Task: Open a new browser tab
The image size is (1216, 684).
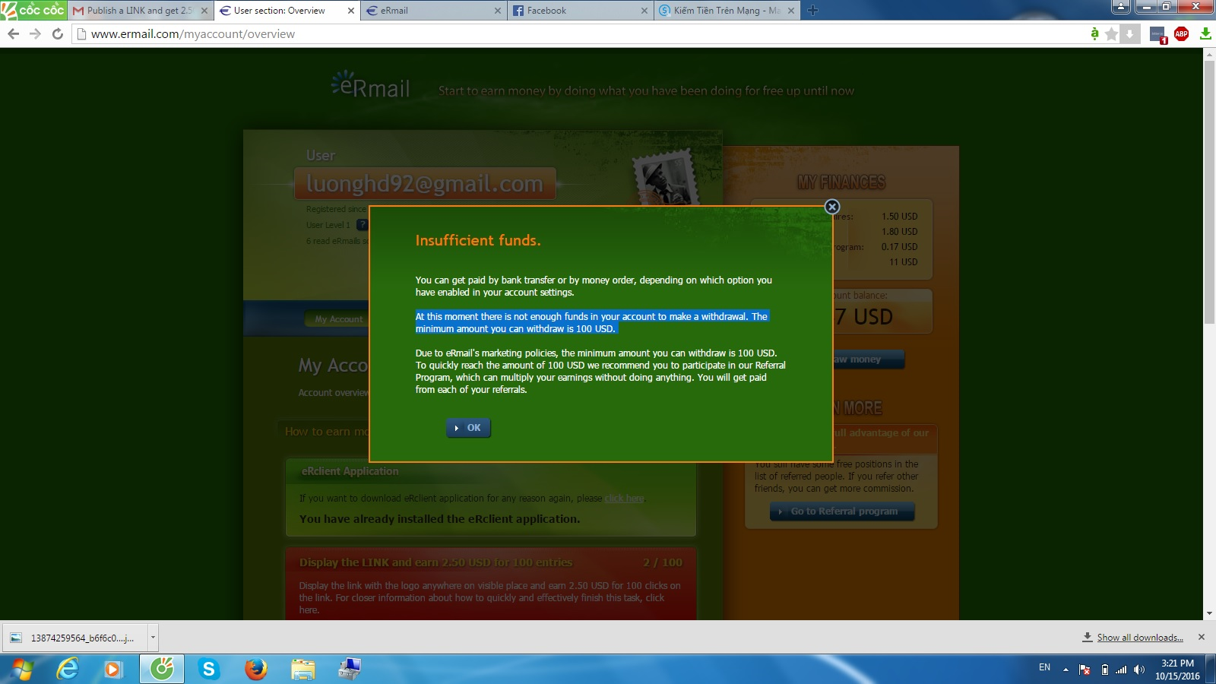Action: (812, 11)
